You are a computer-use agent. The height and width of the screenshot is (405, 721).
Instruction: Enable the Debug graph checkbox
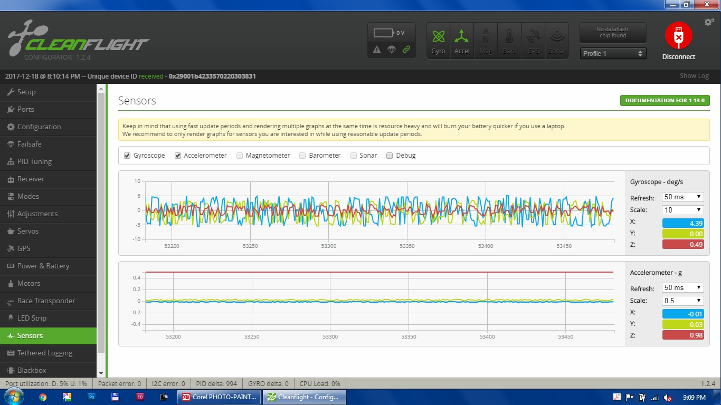pyautogui.click(x=390, y=156)
